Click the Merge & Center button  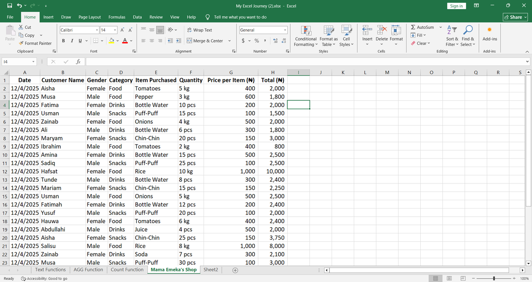(x=204, y=41)
